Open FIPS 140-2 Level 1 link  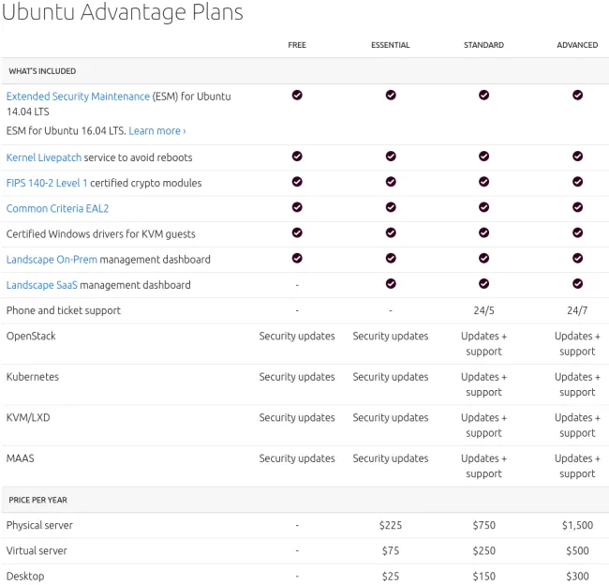(x=47, y=183)
